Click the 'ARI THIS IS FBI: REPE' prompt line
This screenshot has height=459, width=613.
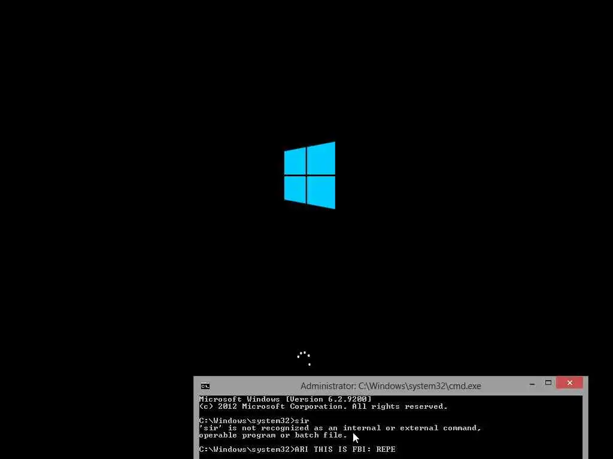[x=297, y=449]
